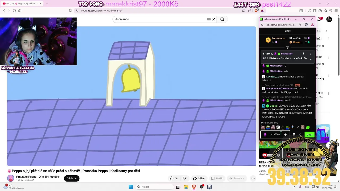Translate the Kick popout page
340x191 pixels.
tap(300, 25)
